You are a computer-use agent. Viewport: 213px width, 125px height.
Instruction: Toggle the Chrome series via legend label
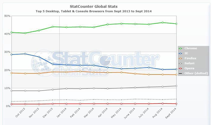pos(191,48)
